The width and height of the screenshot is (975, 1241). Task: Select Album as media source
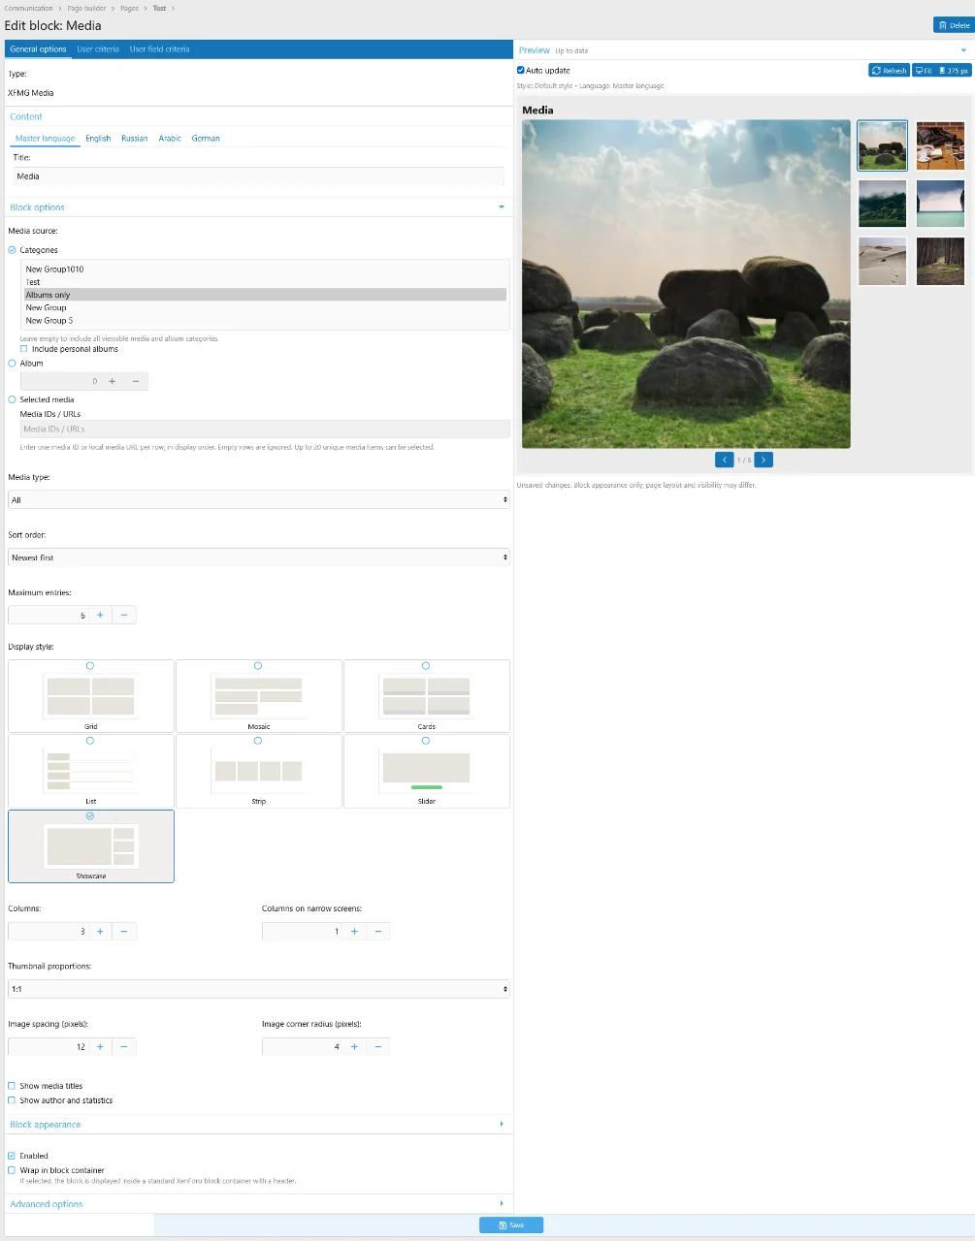(12, 364)
